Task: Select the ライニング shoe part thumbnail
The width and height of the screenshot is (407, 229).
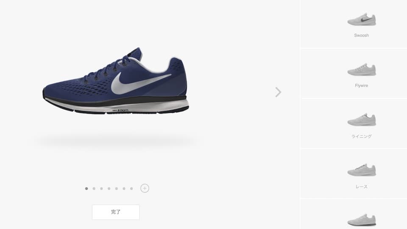Action: coord(362,120)
